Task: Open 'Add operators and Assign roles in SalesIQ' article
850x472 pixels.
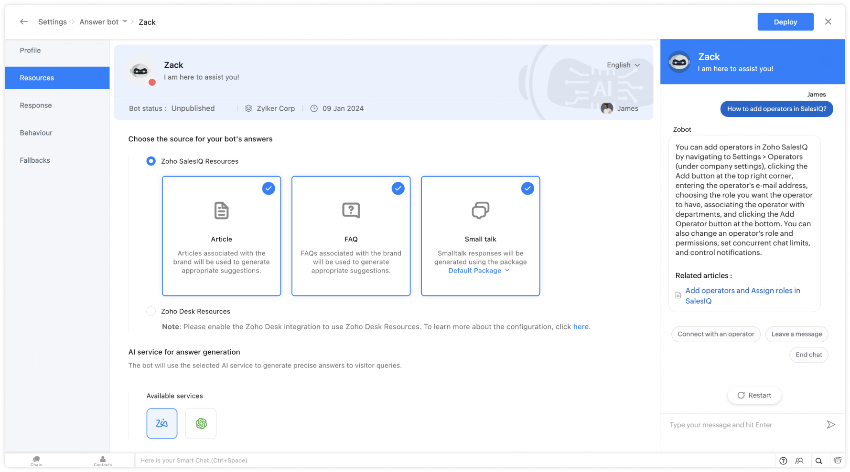Action: click(743, 296)
